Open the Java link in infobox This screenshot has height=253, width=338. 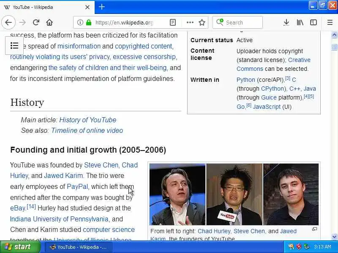click(x=310, y=89)
